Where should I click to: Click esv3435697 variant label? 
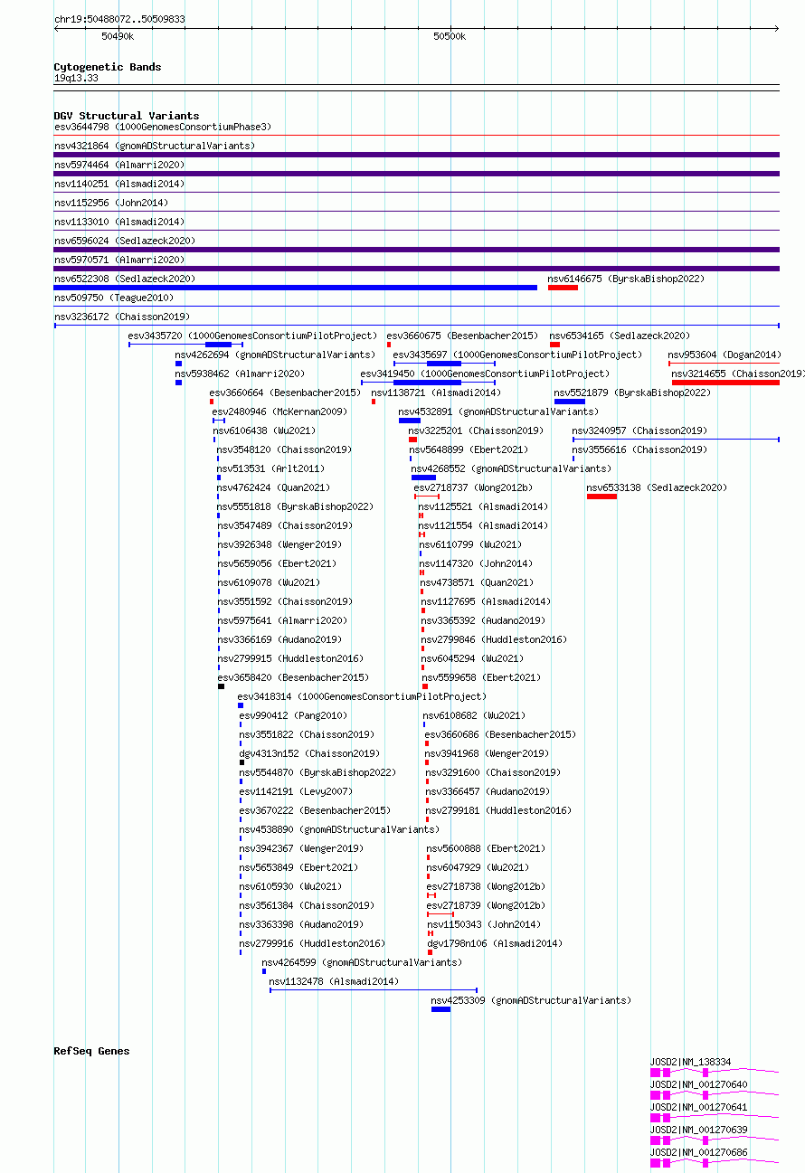[x=518, y=355]
